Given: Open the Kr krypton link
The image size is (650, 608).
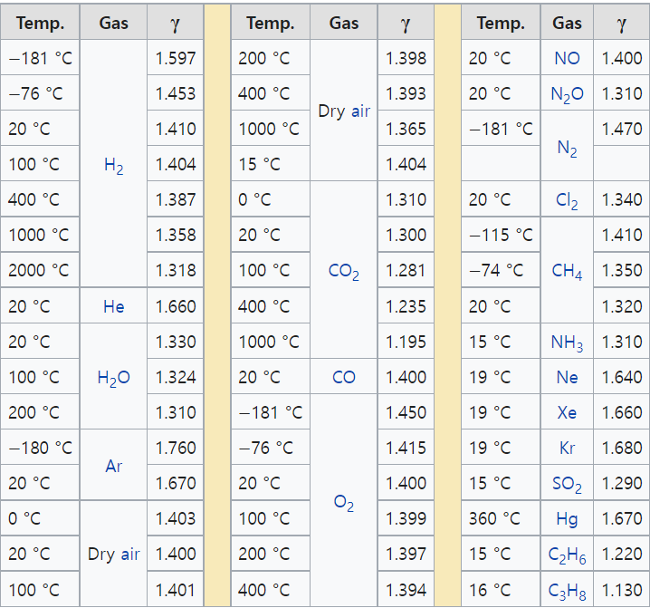Looking at the screenshot, I should (567, 448).
